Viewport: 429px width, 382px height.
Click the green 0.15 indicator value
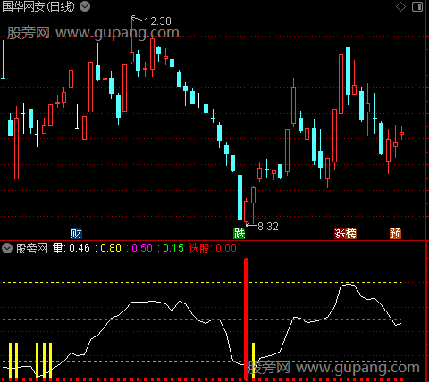173,248
